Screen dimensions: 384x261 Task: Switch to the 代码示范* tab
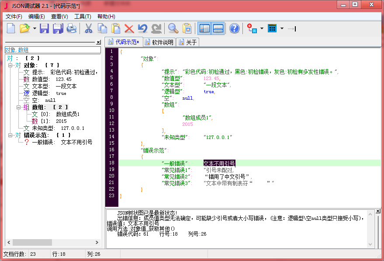[x=124, y=42]
